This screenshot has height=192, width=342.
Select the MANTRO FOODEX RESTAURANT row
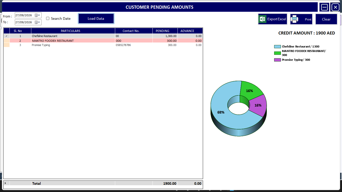coord(103,40)
